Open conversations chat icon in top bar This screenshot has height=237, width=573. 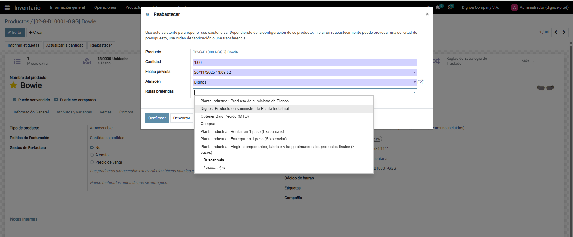point(438,7)
